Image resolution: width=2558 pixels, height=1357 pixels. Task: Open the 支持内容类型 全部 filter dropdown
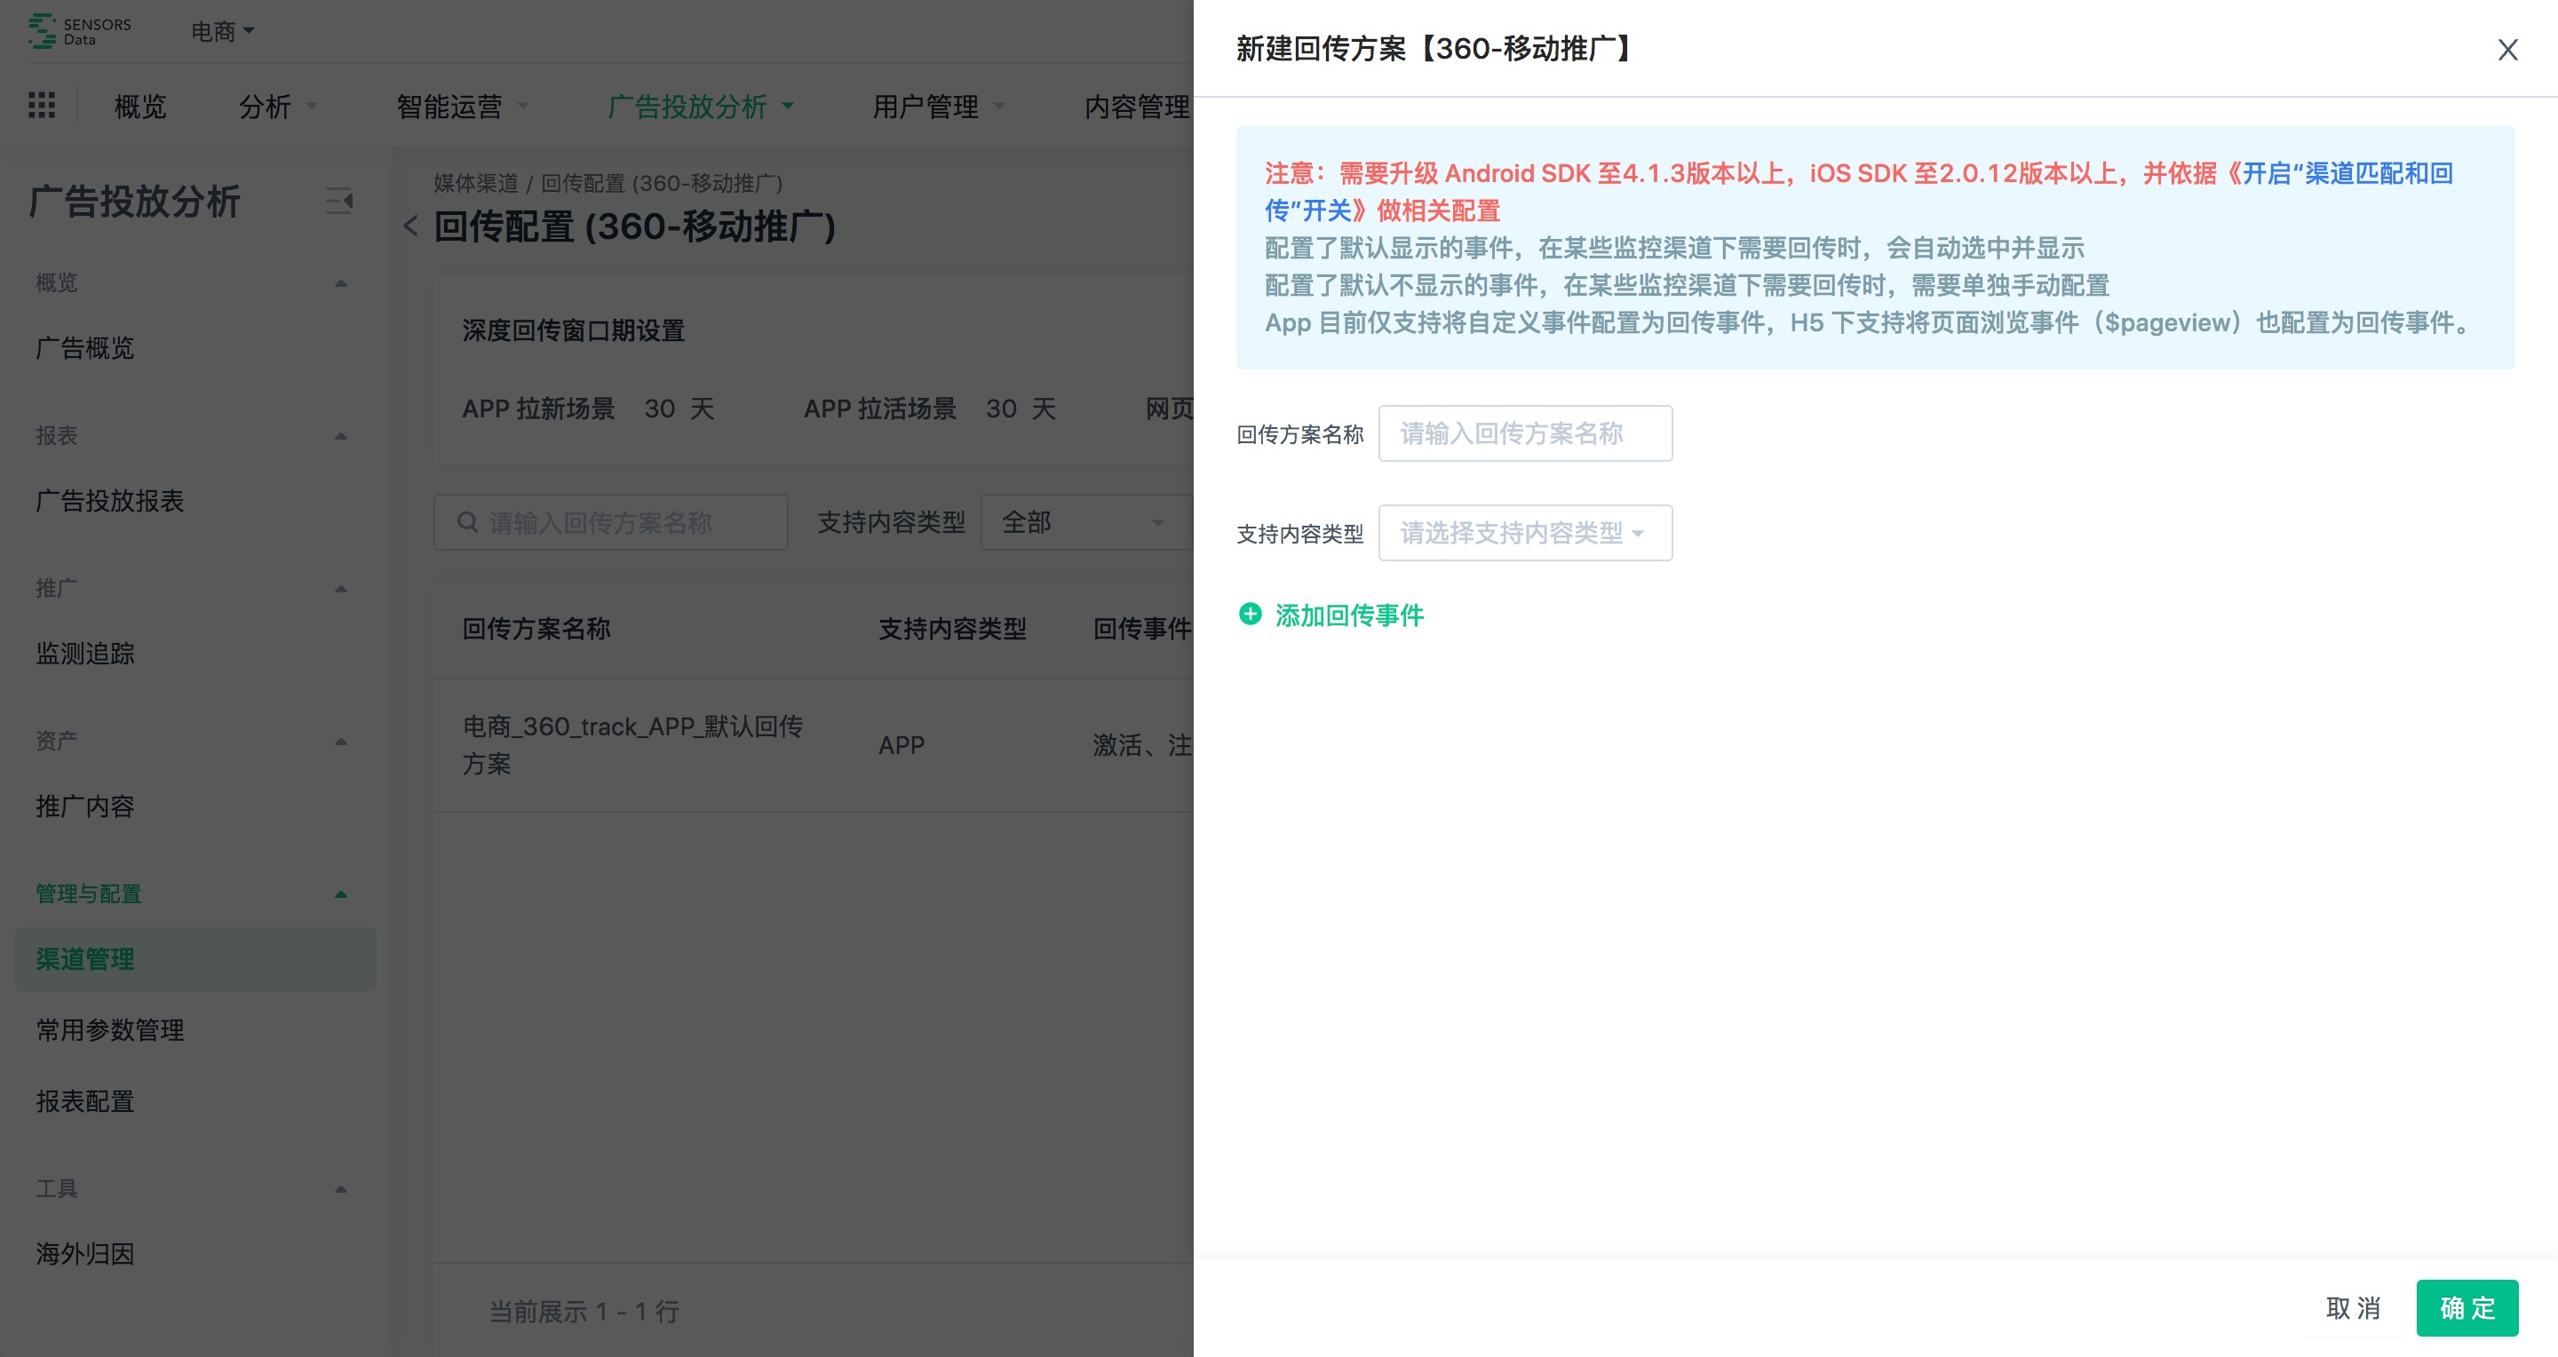(1086, 522)
